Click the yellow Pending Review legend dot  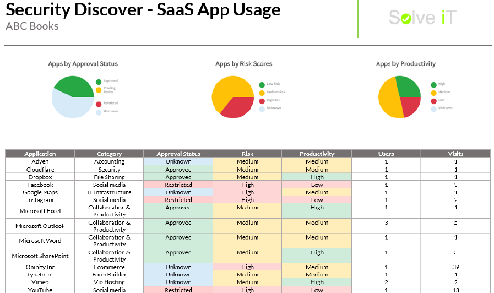pos(99,90)
